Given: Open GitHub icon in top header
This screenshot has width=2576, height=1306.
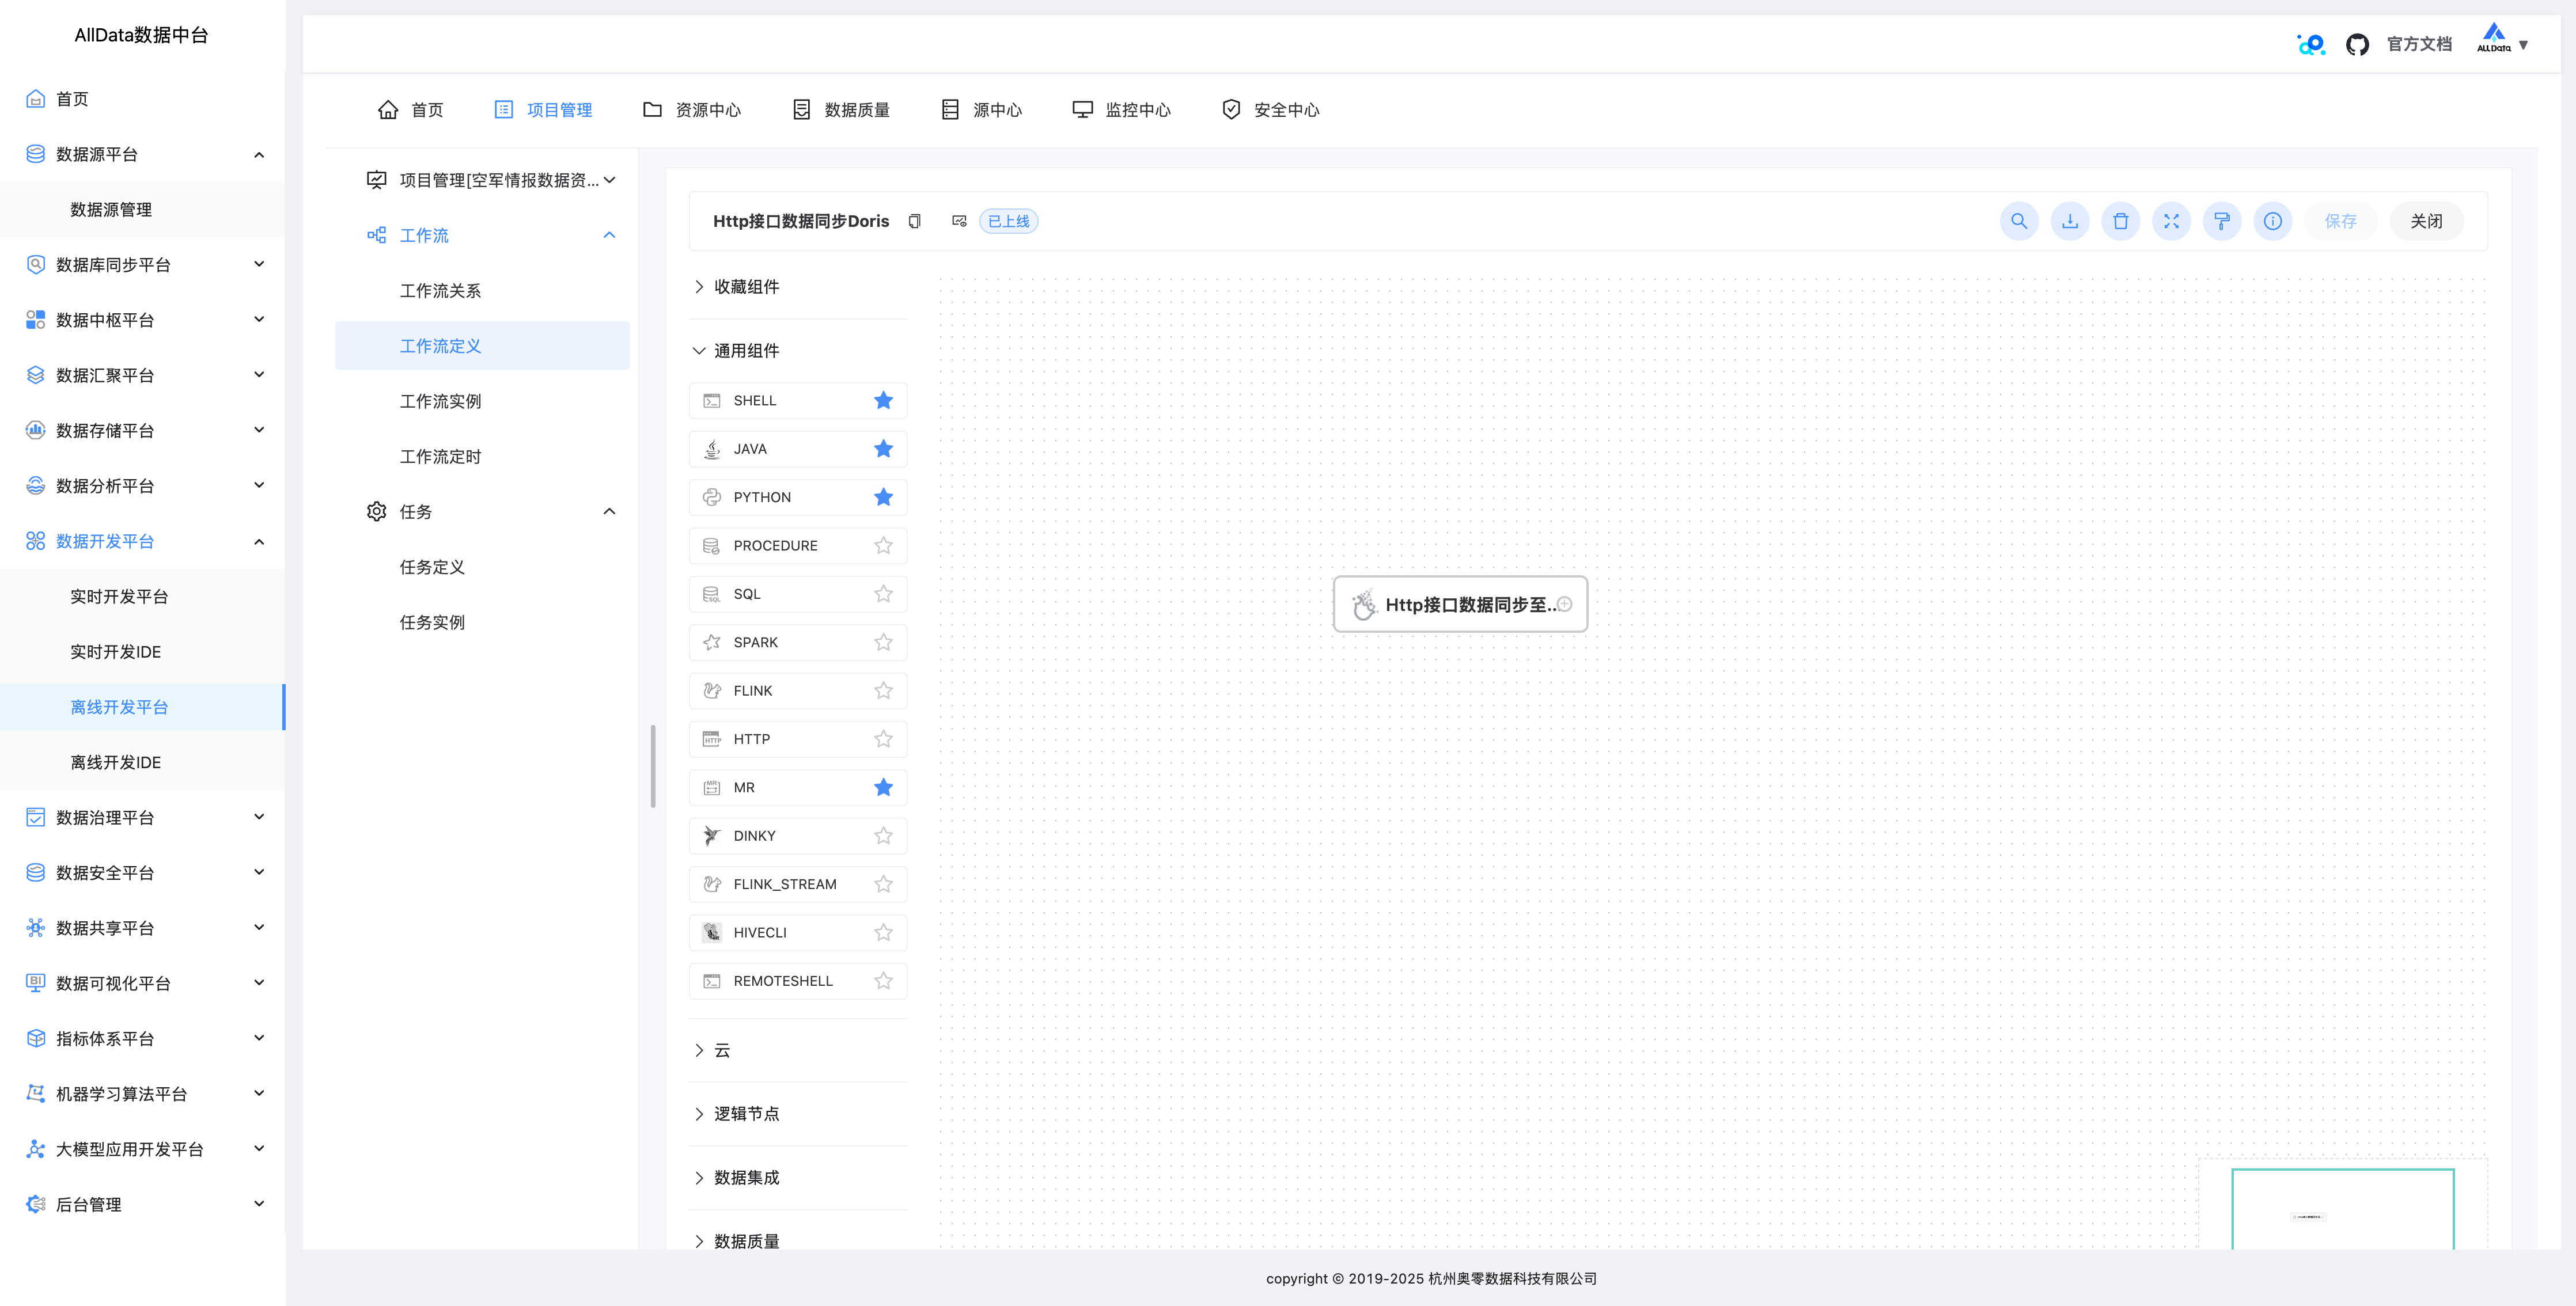Looking at the screenshot, I should tap(2357, 44).
